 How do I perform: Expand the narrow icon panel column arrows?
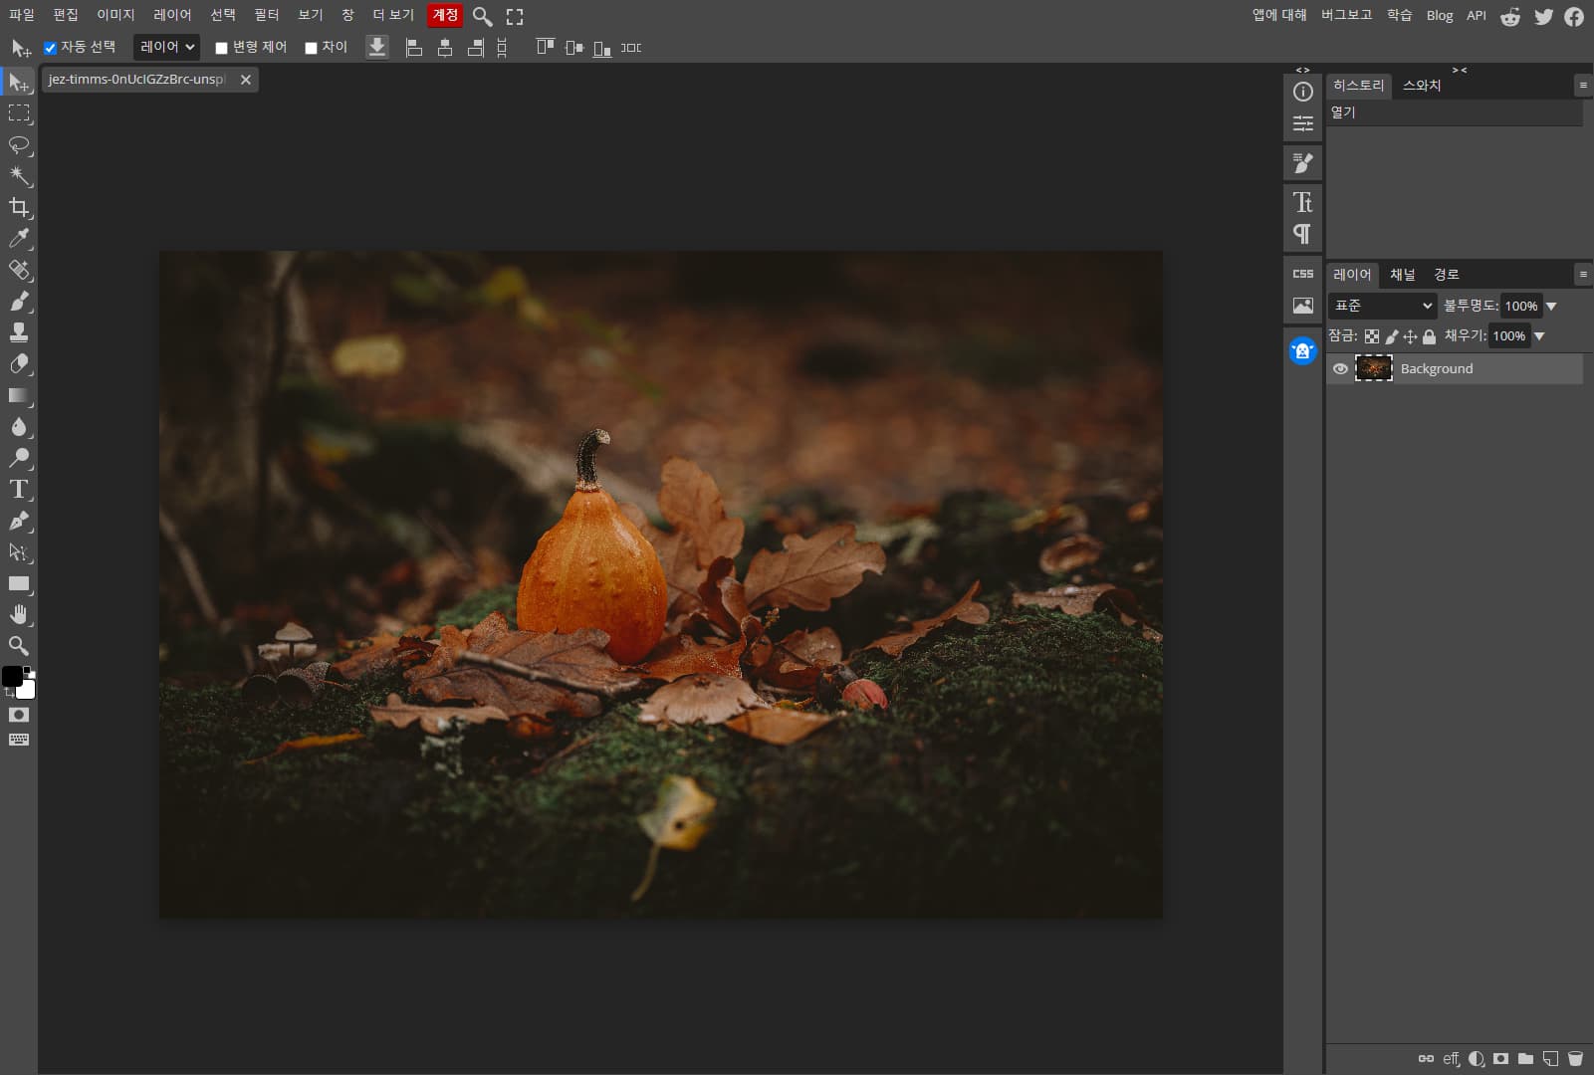[x=1302, y=70]
